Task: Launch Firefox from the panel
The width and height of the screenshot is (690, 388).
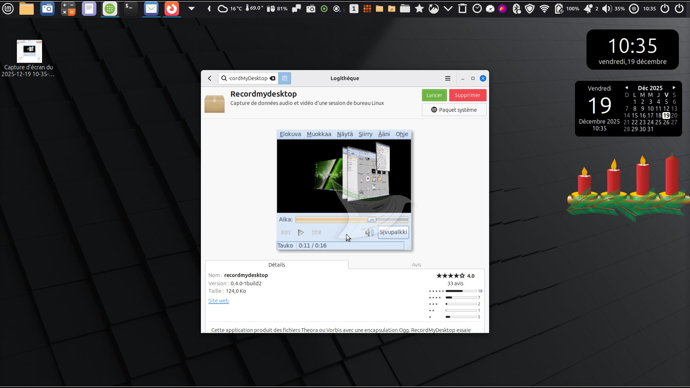Action: [172, 9]
